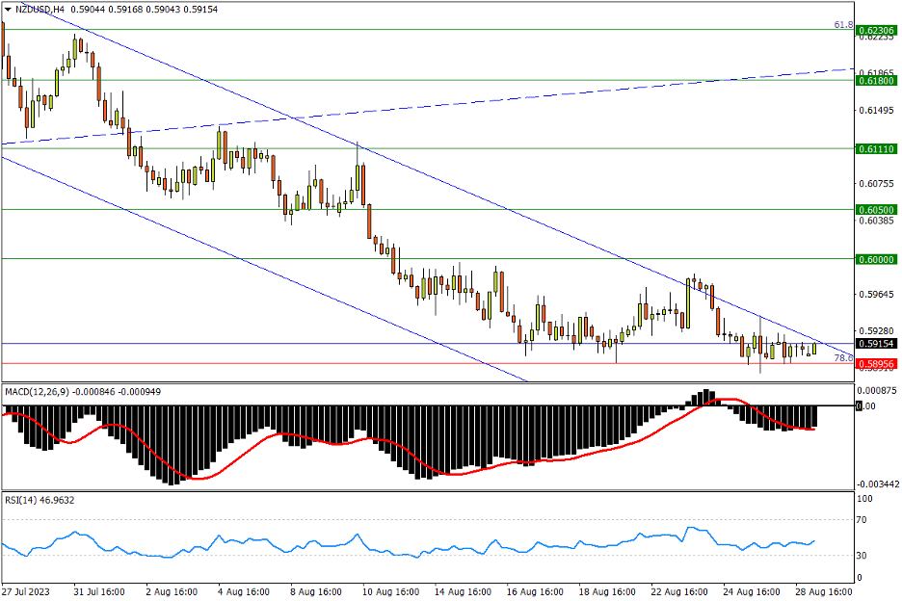Select the 0.61110 green price label

tap(876, 149)
